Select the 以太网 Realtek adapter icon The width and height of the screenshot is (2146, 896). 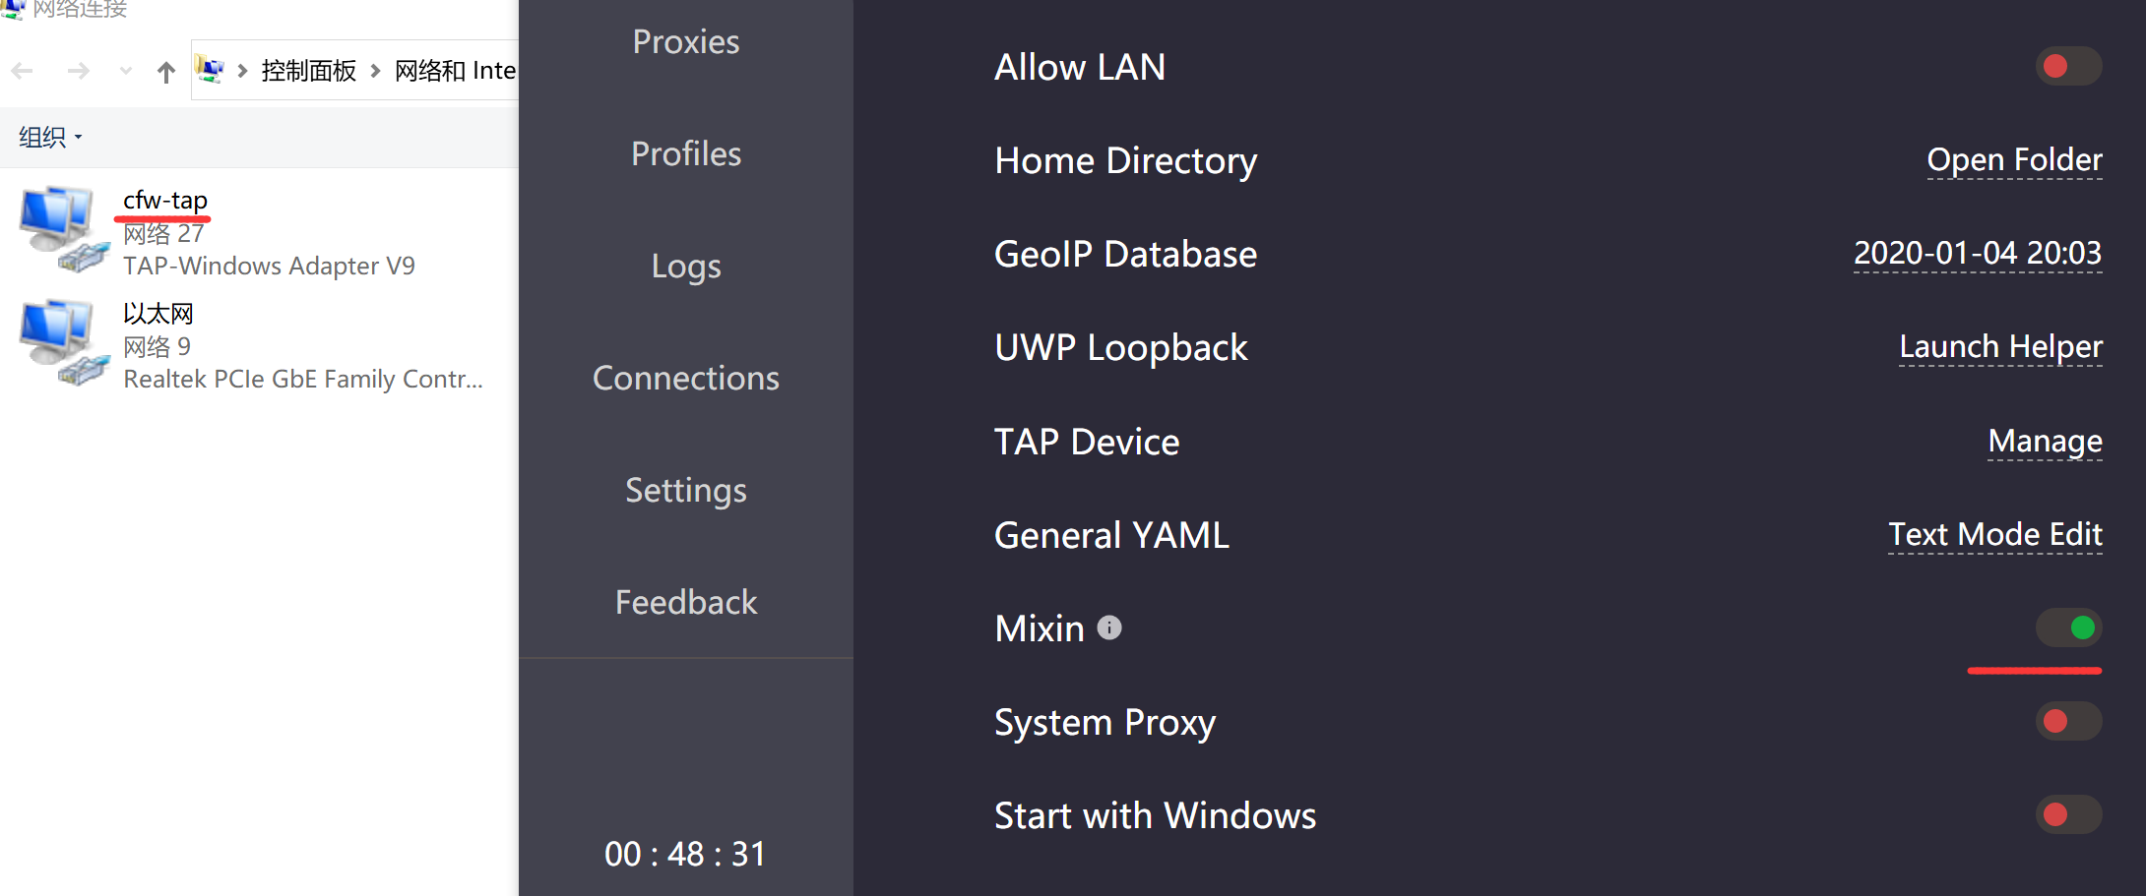[63, 342]
